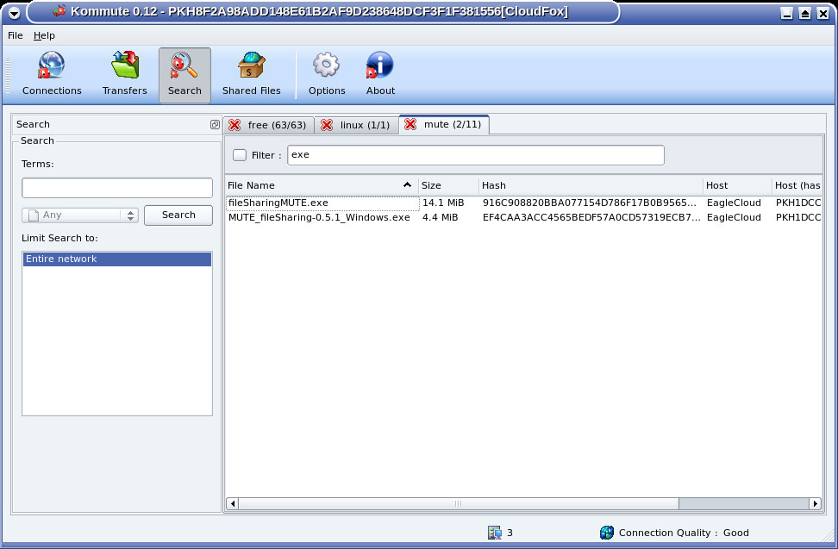This screenshot has width=838, height=549.
Task: Select MUTE_fileSharing-0.5.1_Windows.exe result
Action: click(319, 217)
